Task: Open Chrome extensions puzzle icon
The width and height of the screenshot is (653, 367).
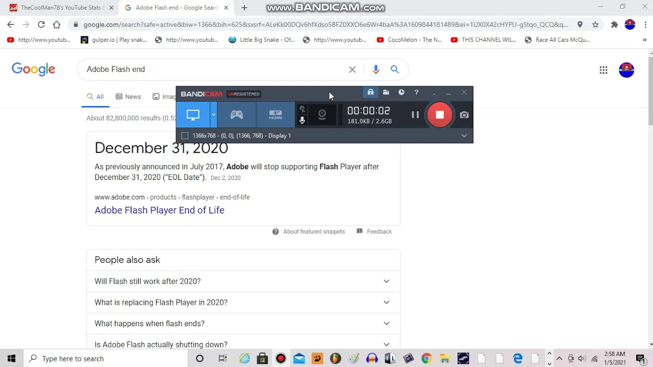Action: [614, 24]
